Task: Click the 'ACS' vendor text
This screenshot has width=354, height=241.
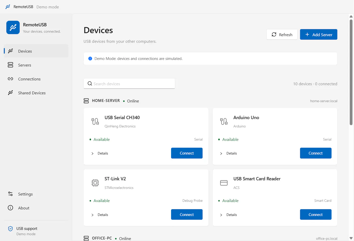Action: point(236,188)
